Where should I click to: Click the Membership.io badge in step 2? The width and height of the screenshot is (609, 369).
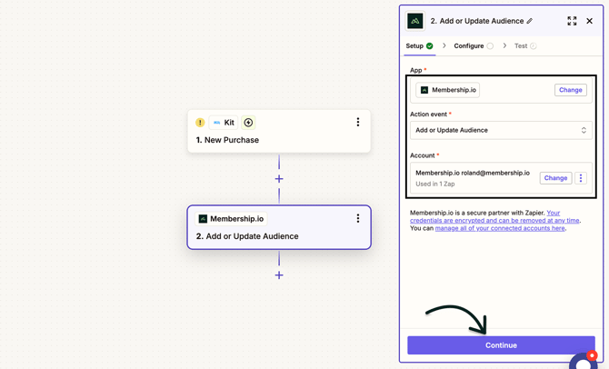click(231, 219)
